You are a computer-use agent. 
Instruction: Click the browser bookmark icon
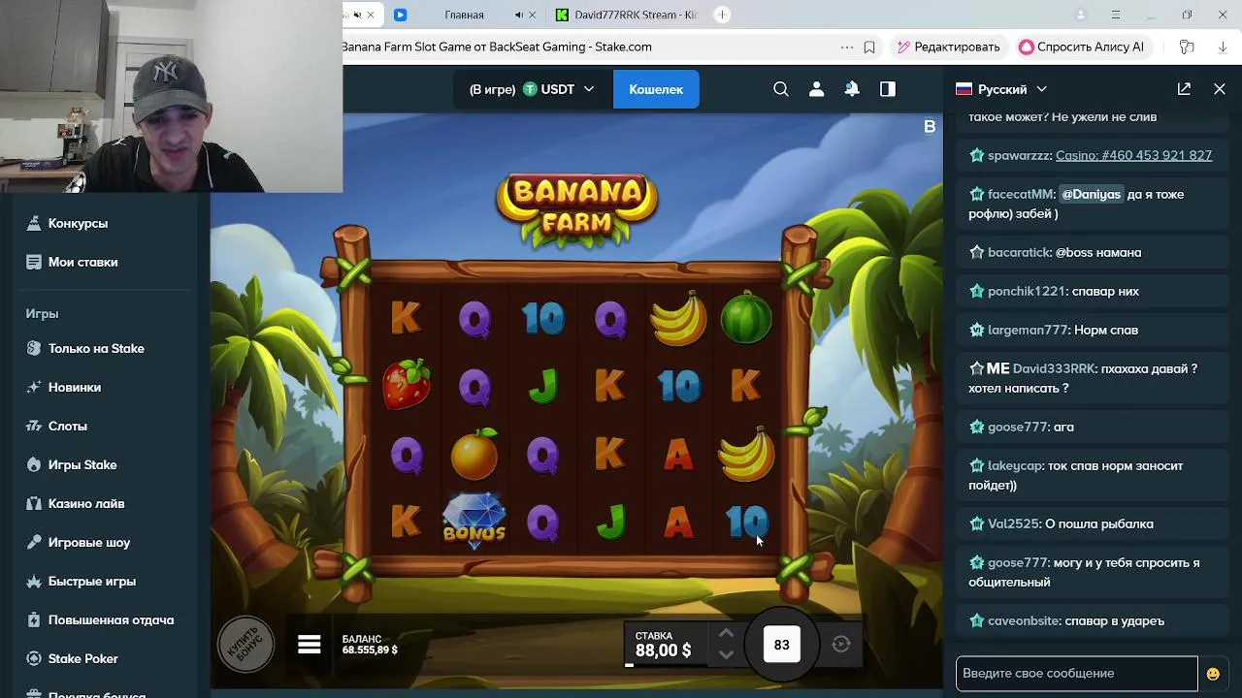pyautogui.click(x=869, y=47)
